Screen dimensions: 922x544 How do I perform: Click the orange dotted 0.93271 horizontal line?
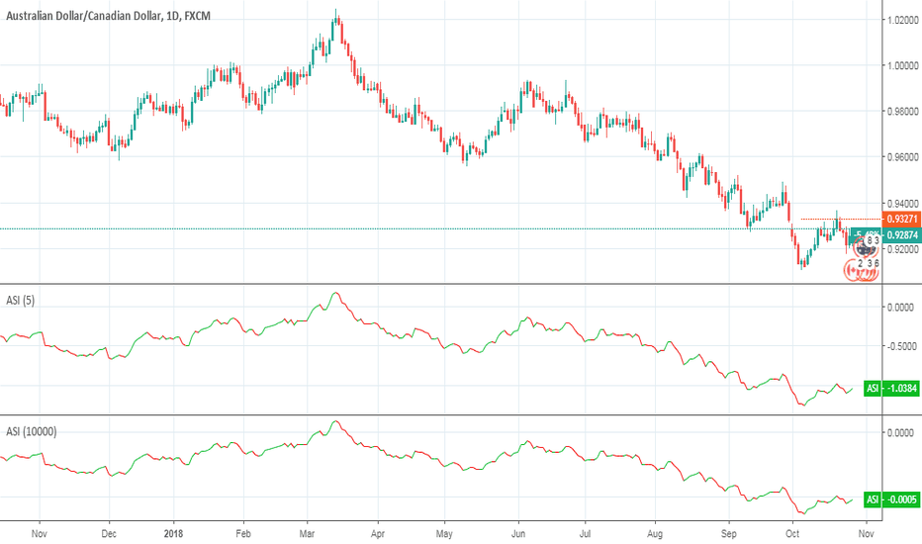point(842,219)
